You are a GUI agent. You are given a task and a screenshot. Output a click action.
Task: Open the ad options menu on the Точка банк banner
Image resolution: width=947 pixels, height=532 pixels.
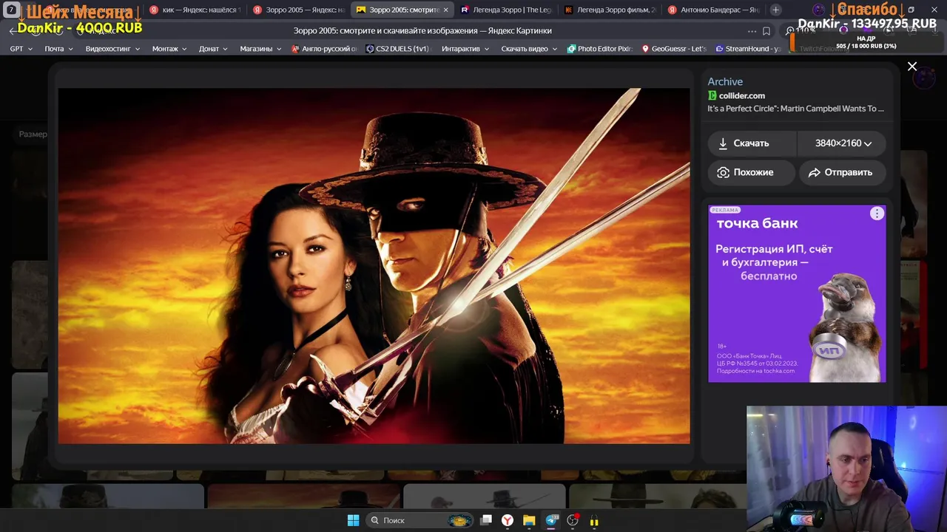[x=877, y=214]
